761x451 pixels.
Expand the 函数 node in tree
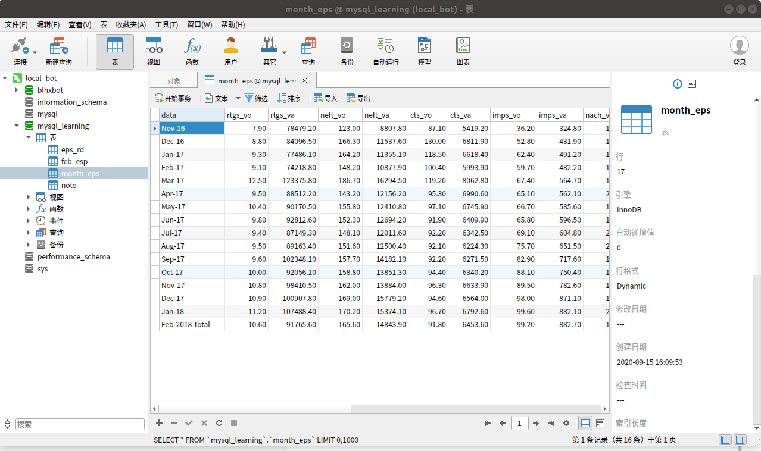pos(29,209)
